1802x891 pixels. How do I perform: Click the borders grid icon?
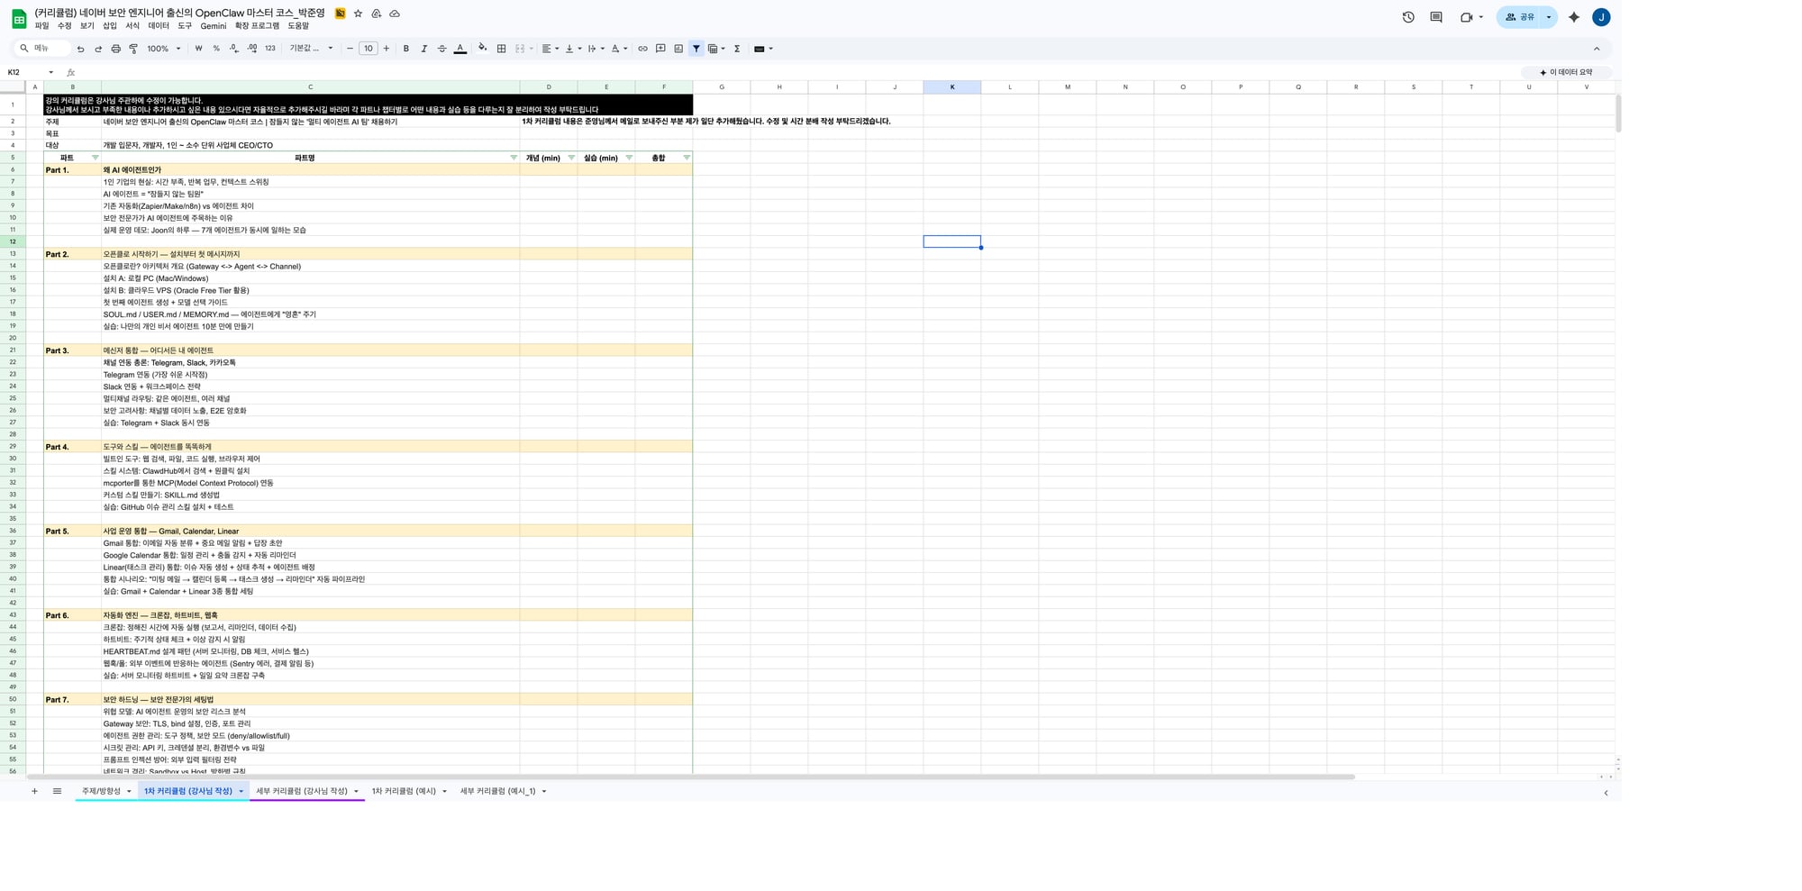coord(502,49)
